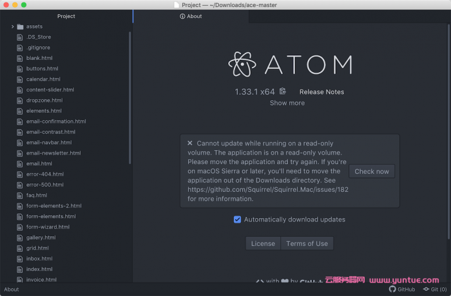Click the Terms of Use button
The height and width of the screenshot is (296, 451).
pos(307,243)
